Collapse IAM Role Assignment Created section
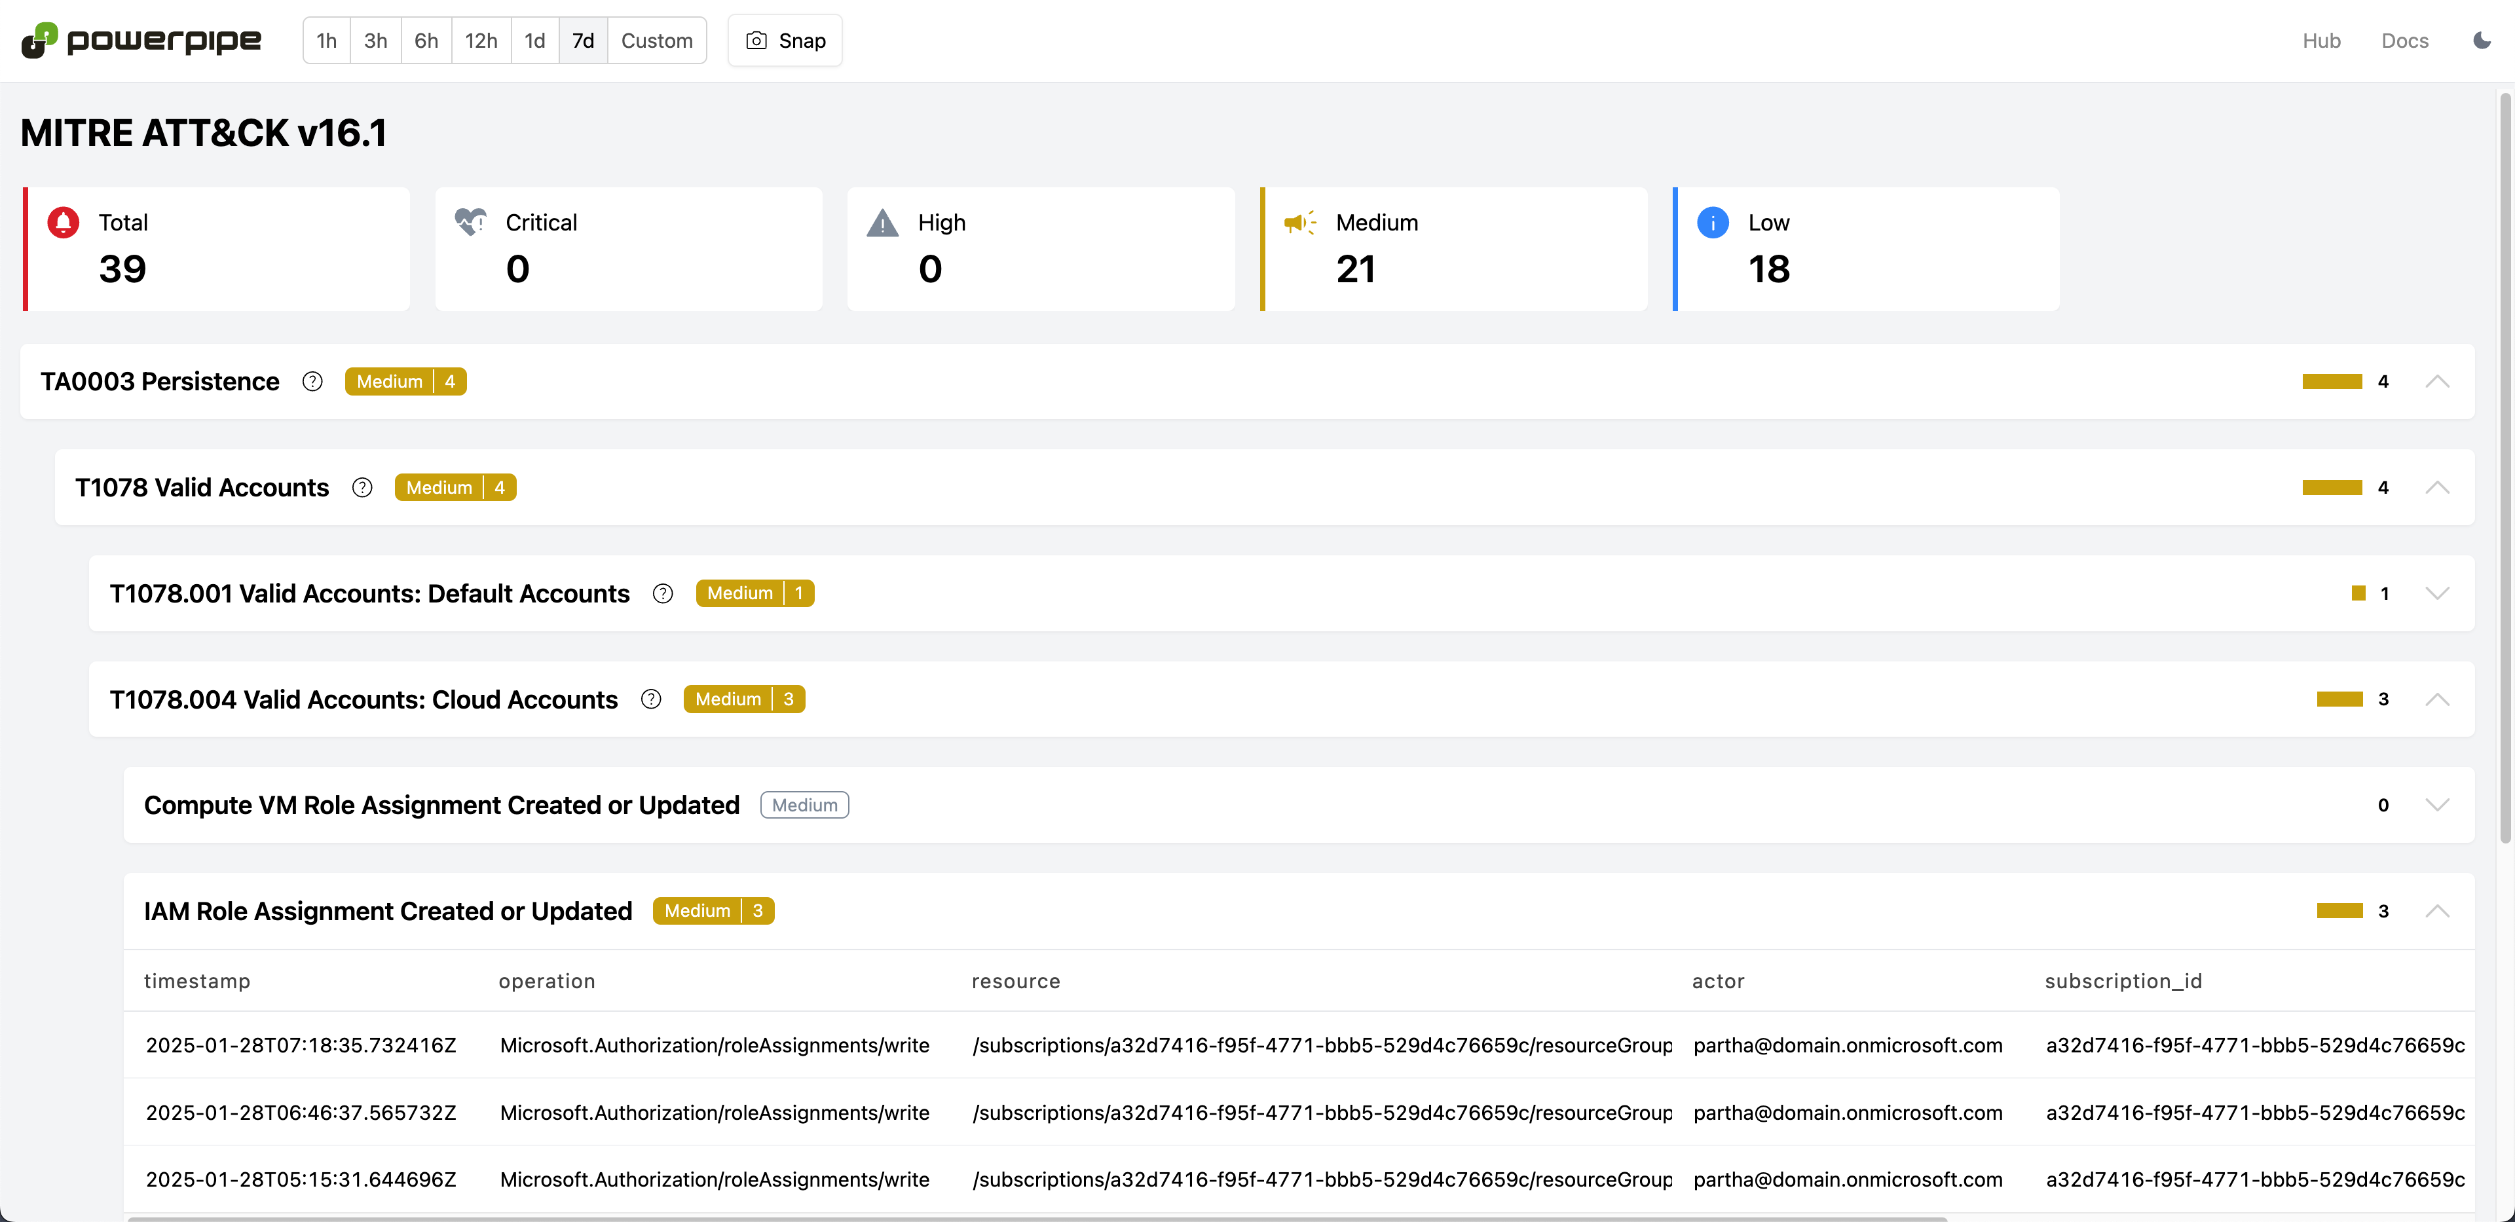This screenshot has width=2515, height=1222. point(2437,911)
